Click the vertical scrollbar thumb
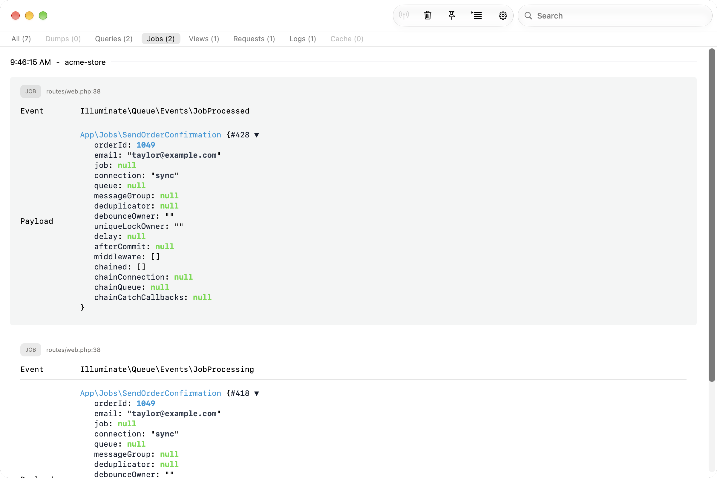The height and width of the screenshot is (478, 717). click(712, 215)
